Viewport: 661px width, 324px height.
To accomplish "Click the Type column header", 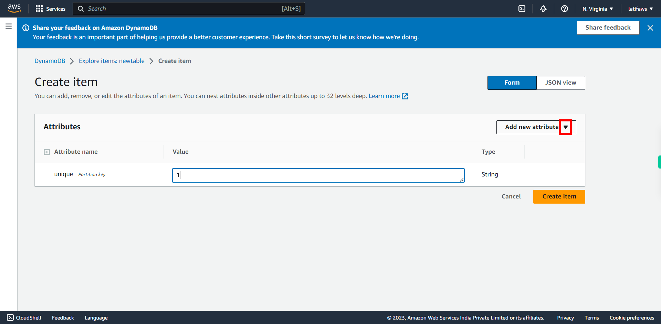I will click(488, 152).
